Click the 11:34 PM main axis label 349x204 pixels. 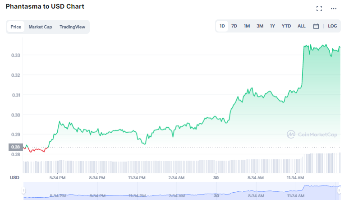137,178
